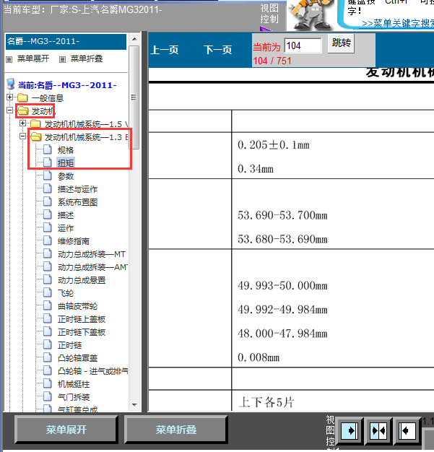Click the page icon beside 描述与运作

point(48,188)
